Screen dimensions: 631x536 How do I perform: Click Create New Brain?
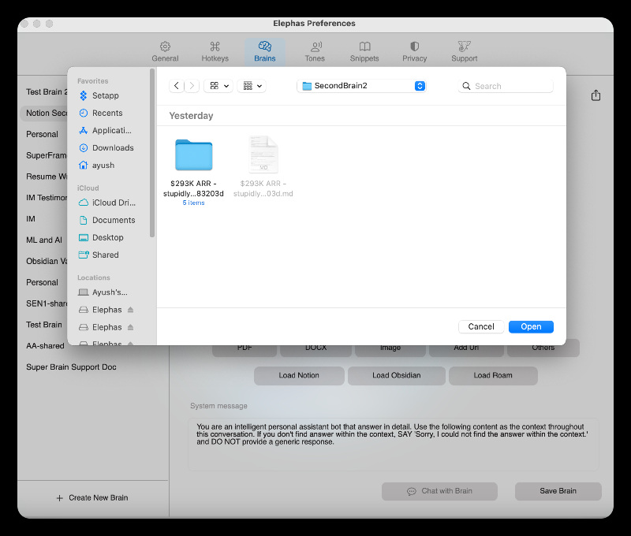[91, 497]
